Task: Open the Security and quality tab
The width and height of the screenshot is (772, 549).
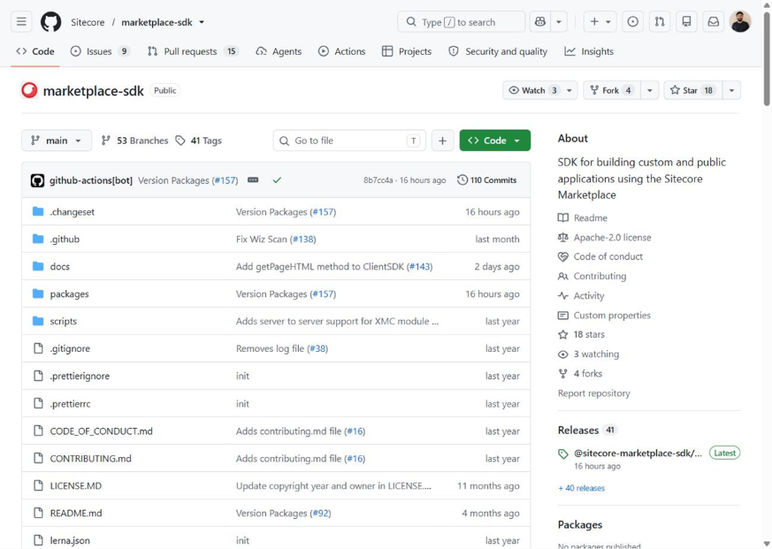Action: click(x=498, y=51)
